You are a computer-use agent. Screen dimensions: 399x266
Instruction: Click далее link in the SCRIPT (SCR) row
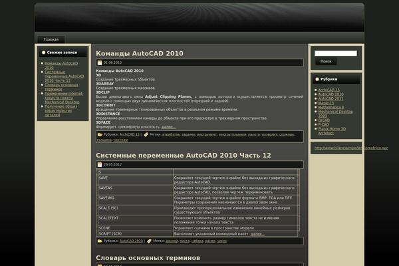pos(257,233)
